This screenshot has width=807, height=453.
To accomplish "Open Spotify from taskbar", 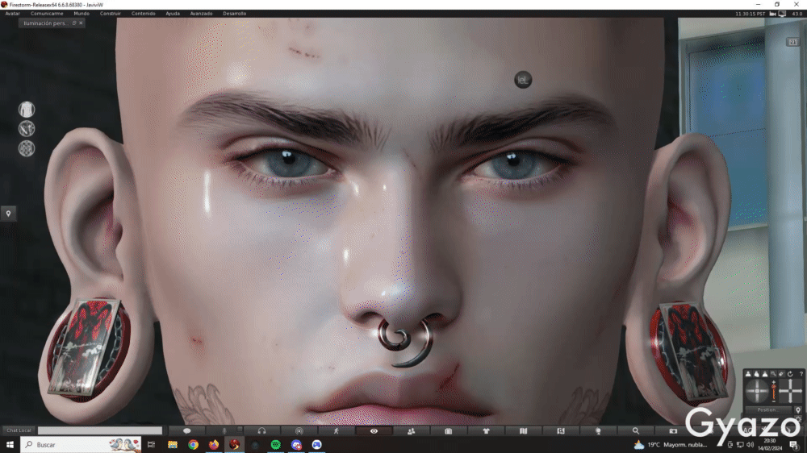I will 275,444.
